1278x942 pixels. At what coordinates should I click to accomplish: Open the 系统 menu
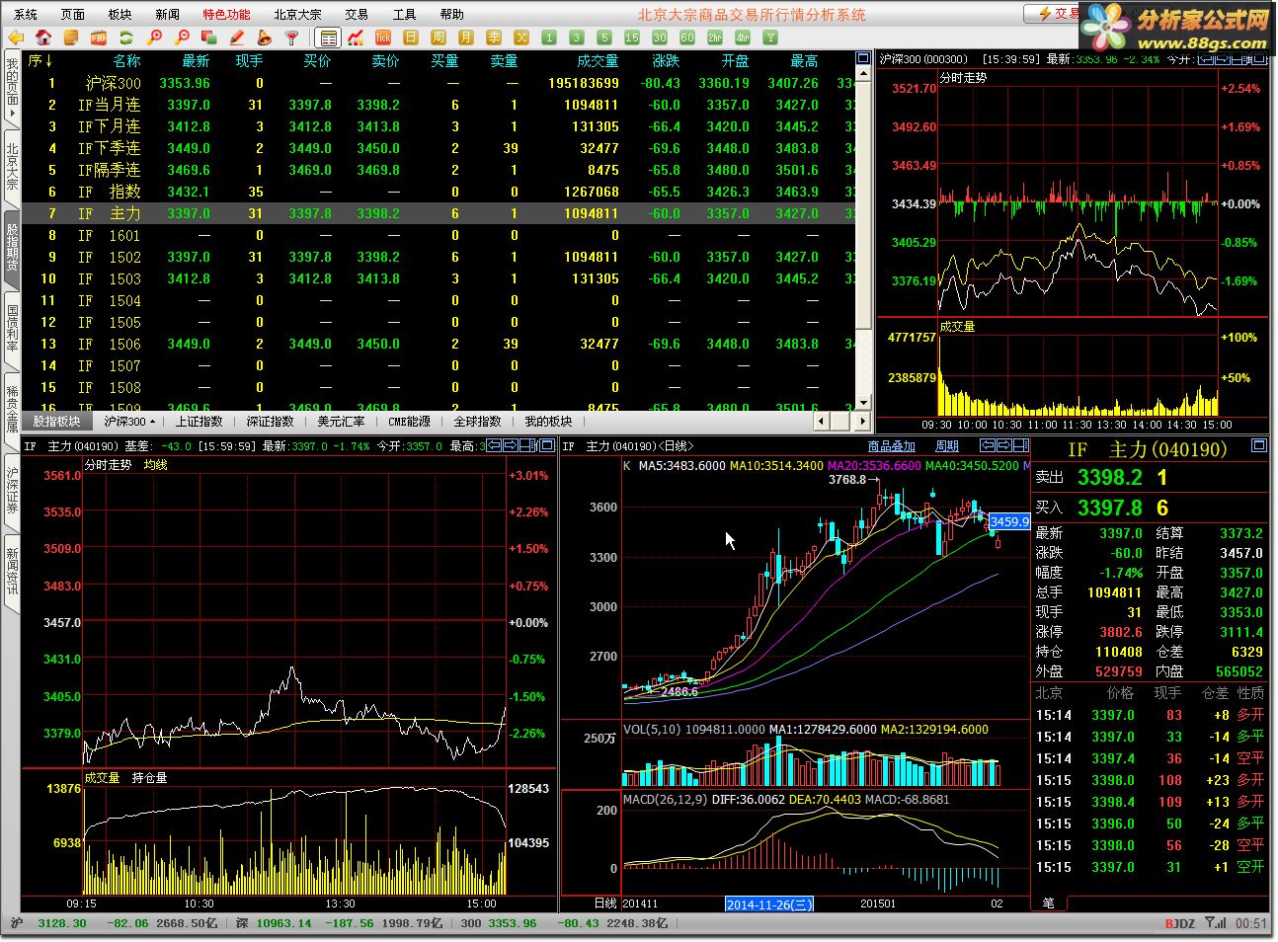click(26, 14)
